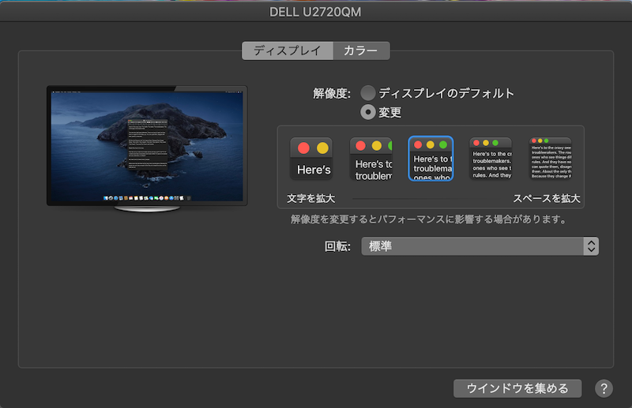
Task: Click the 文字を拡大 label
Action: click(311, 199)
